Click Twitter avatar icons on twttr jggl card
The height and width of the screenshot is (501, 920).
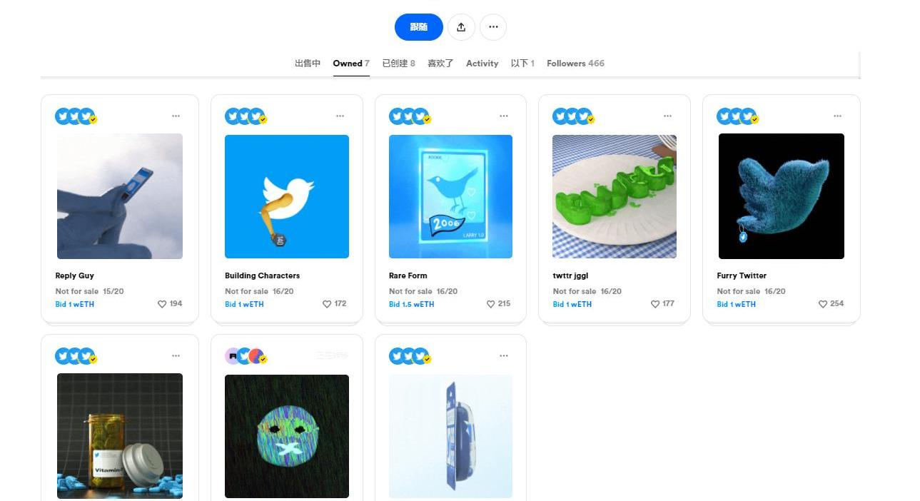575,116
